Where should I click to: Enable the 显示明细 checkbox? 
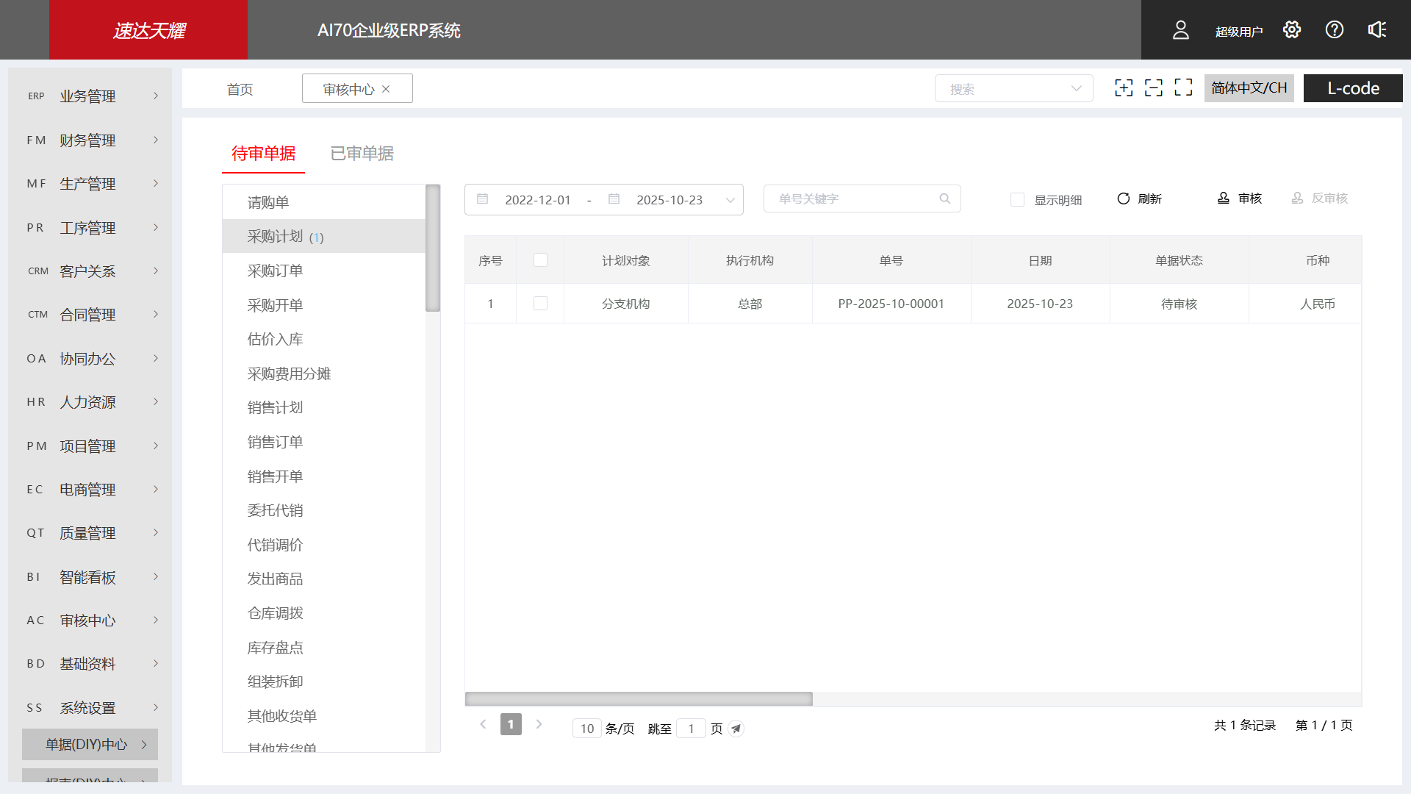[x=1017, y=199]
